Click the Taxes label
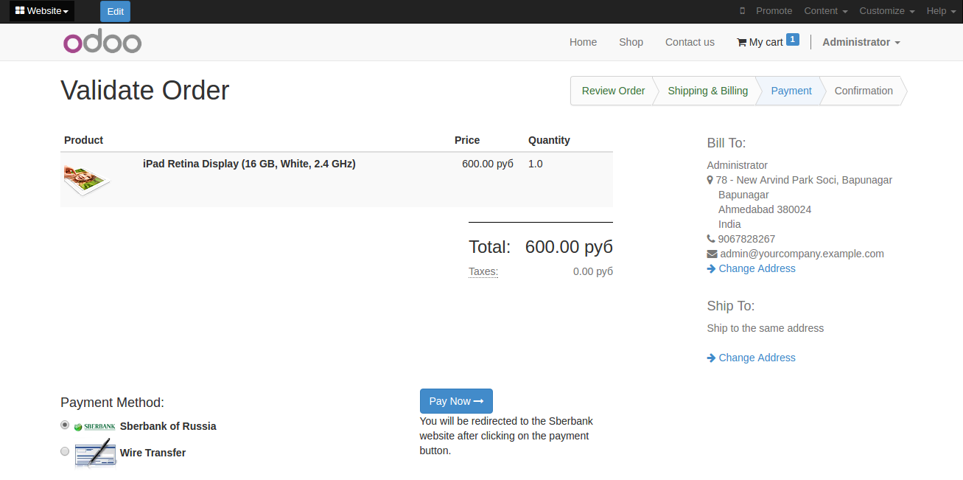This screenshot has width=963, height=480. click(x=483, y=271)
